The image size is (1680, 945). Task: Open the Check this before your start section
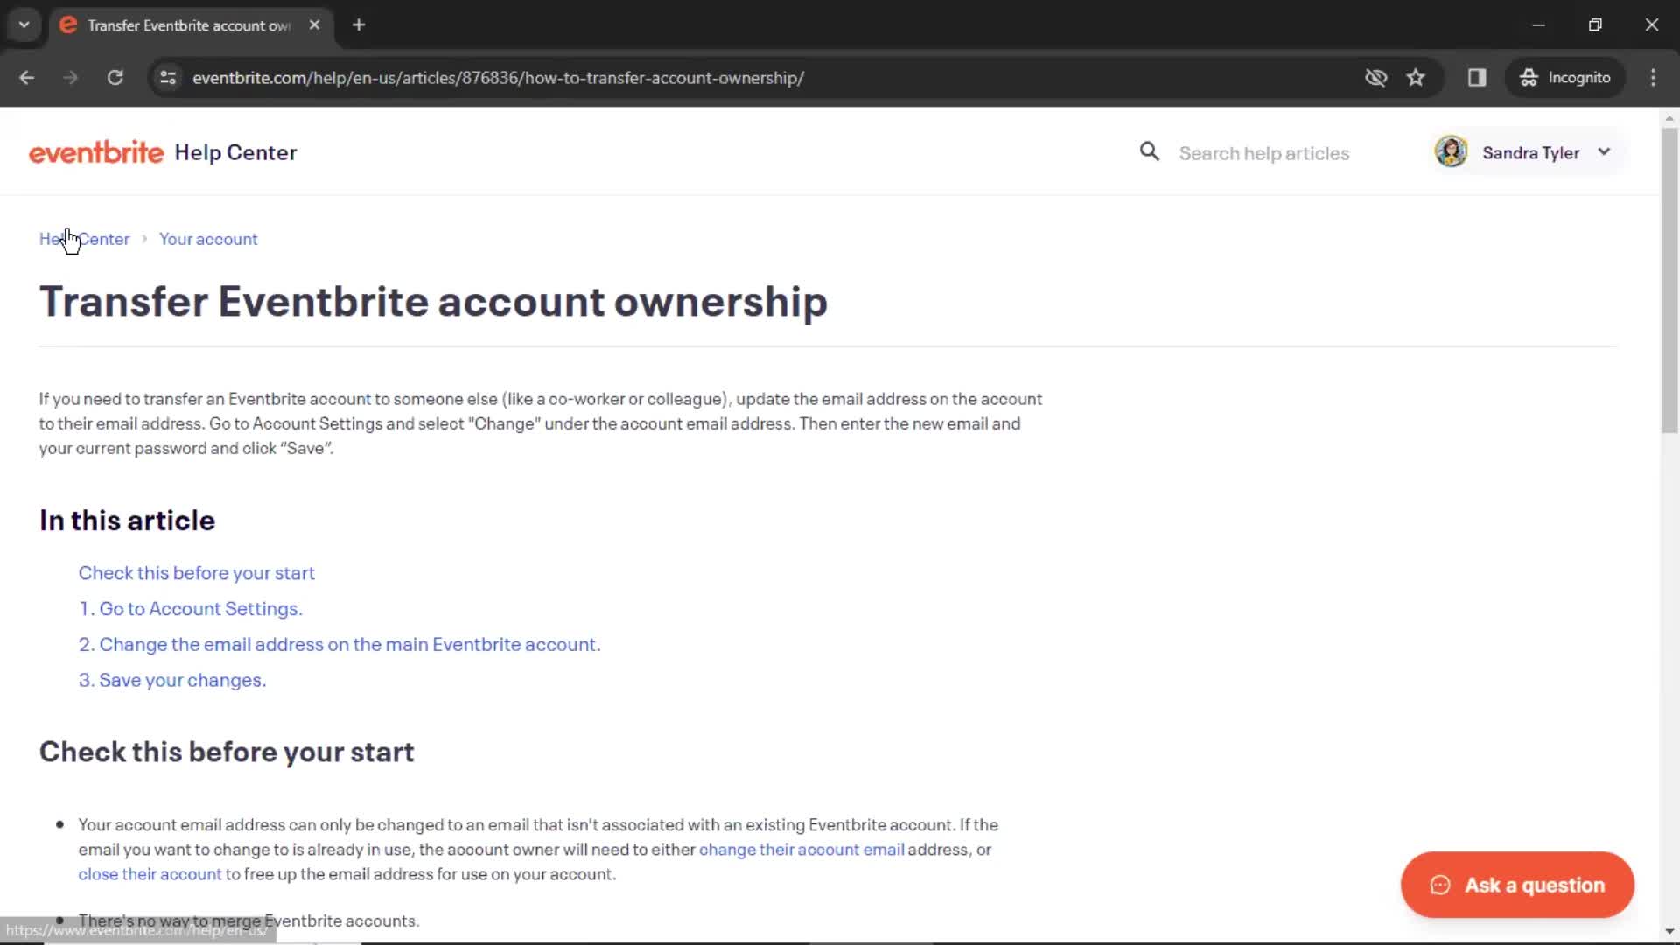196,572
